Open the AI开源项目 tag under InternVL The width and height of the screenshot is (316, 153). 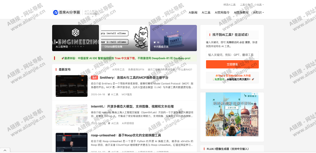coord(128,123)
